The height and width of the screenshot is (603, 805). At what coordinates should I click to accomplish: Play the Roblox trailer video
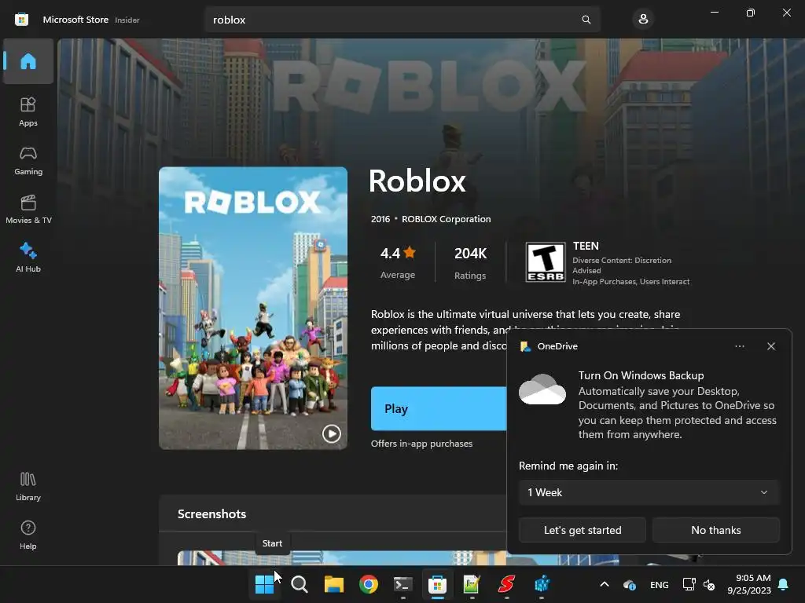(x=331, y=433)
